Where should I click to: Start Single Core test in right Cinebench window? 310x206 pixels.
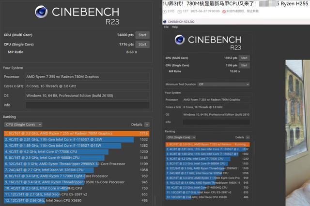pos(244,66)
